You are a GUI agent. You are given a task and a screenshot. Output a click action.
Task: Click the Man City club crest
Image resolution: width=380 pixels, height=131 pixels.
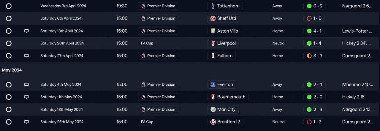213,109
